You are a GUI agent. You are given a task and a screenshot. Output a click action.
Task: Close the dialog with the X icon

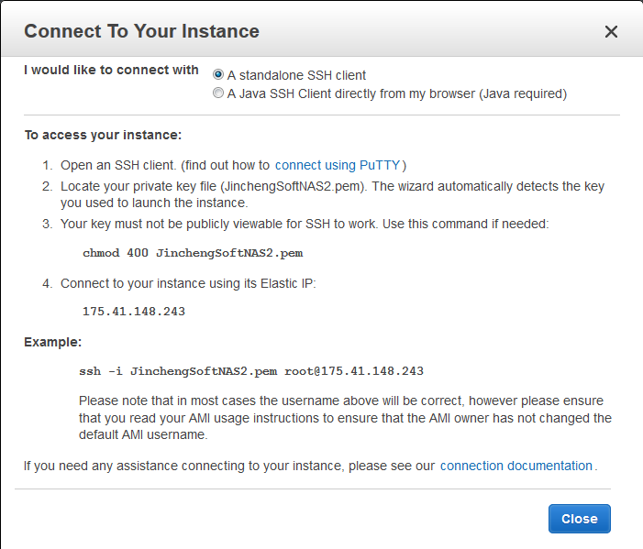tap(611, 31)
